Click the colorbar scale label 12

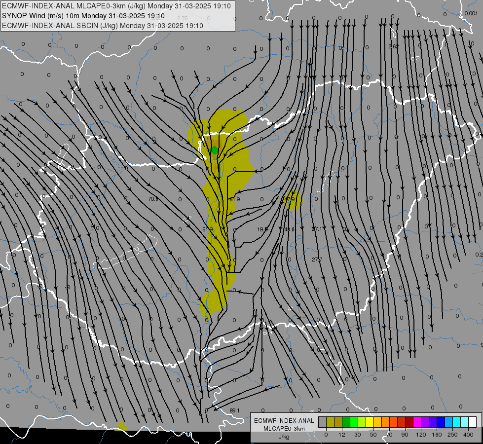[342, 435]
